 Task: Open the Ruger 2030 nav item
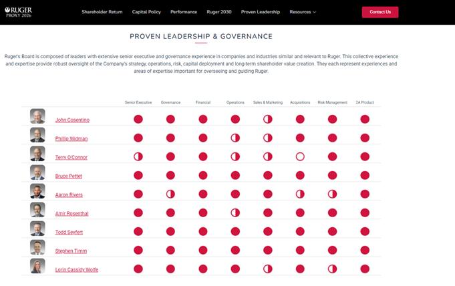pos(219,12)
